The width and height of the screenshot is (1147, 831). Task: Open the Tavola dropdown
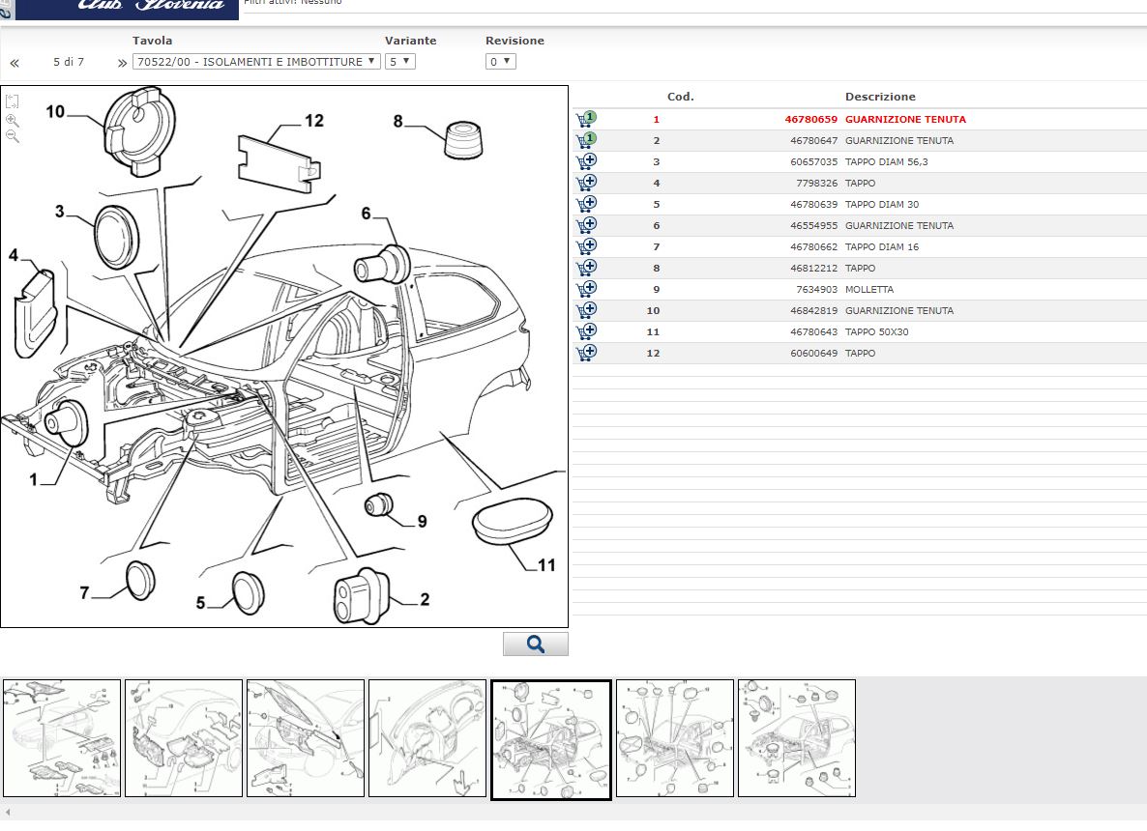click(256, 62)
